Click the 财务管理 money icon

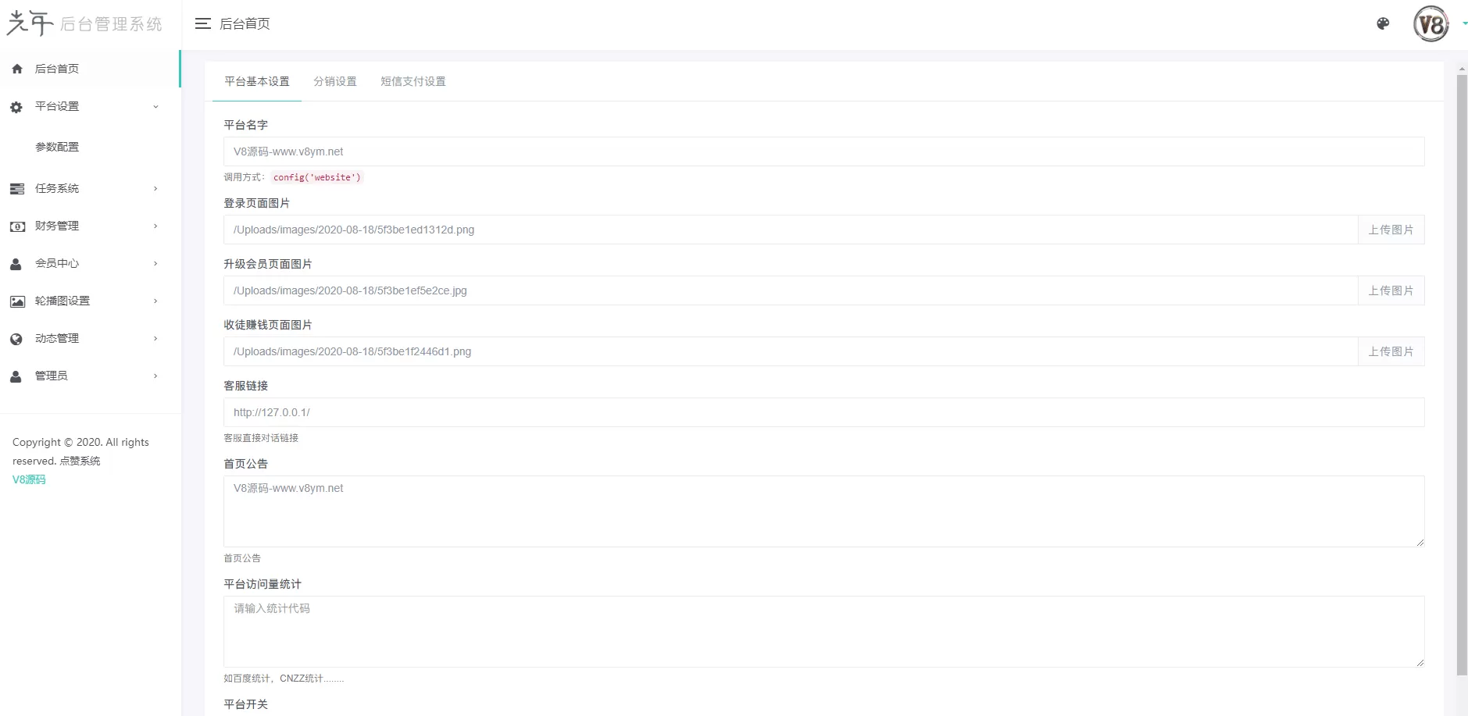(17, 226)
